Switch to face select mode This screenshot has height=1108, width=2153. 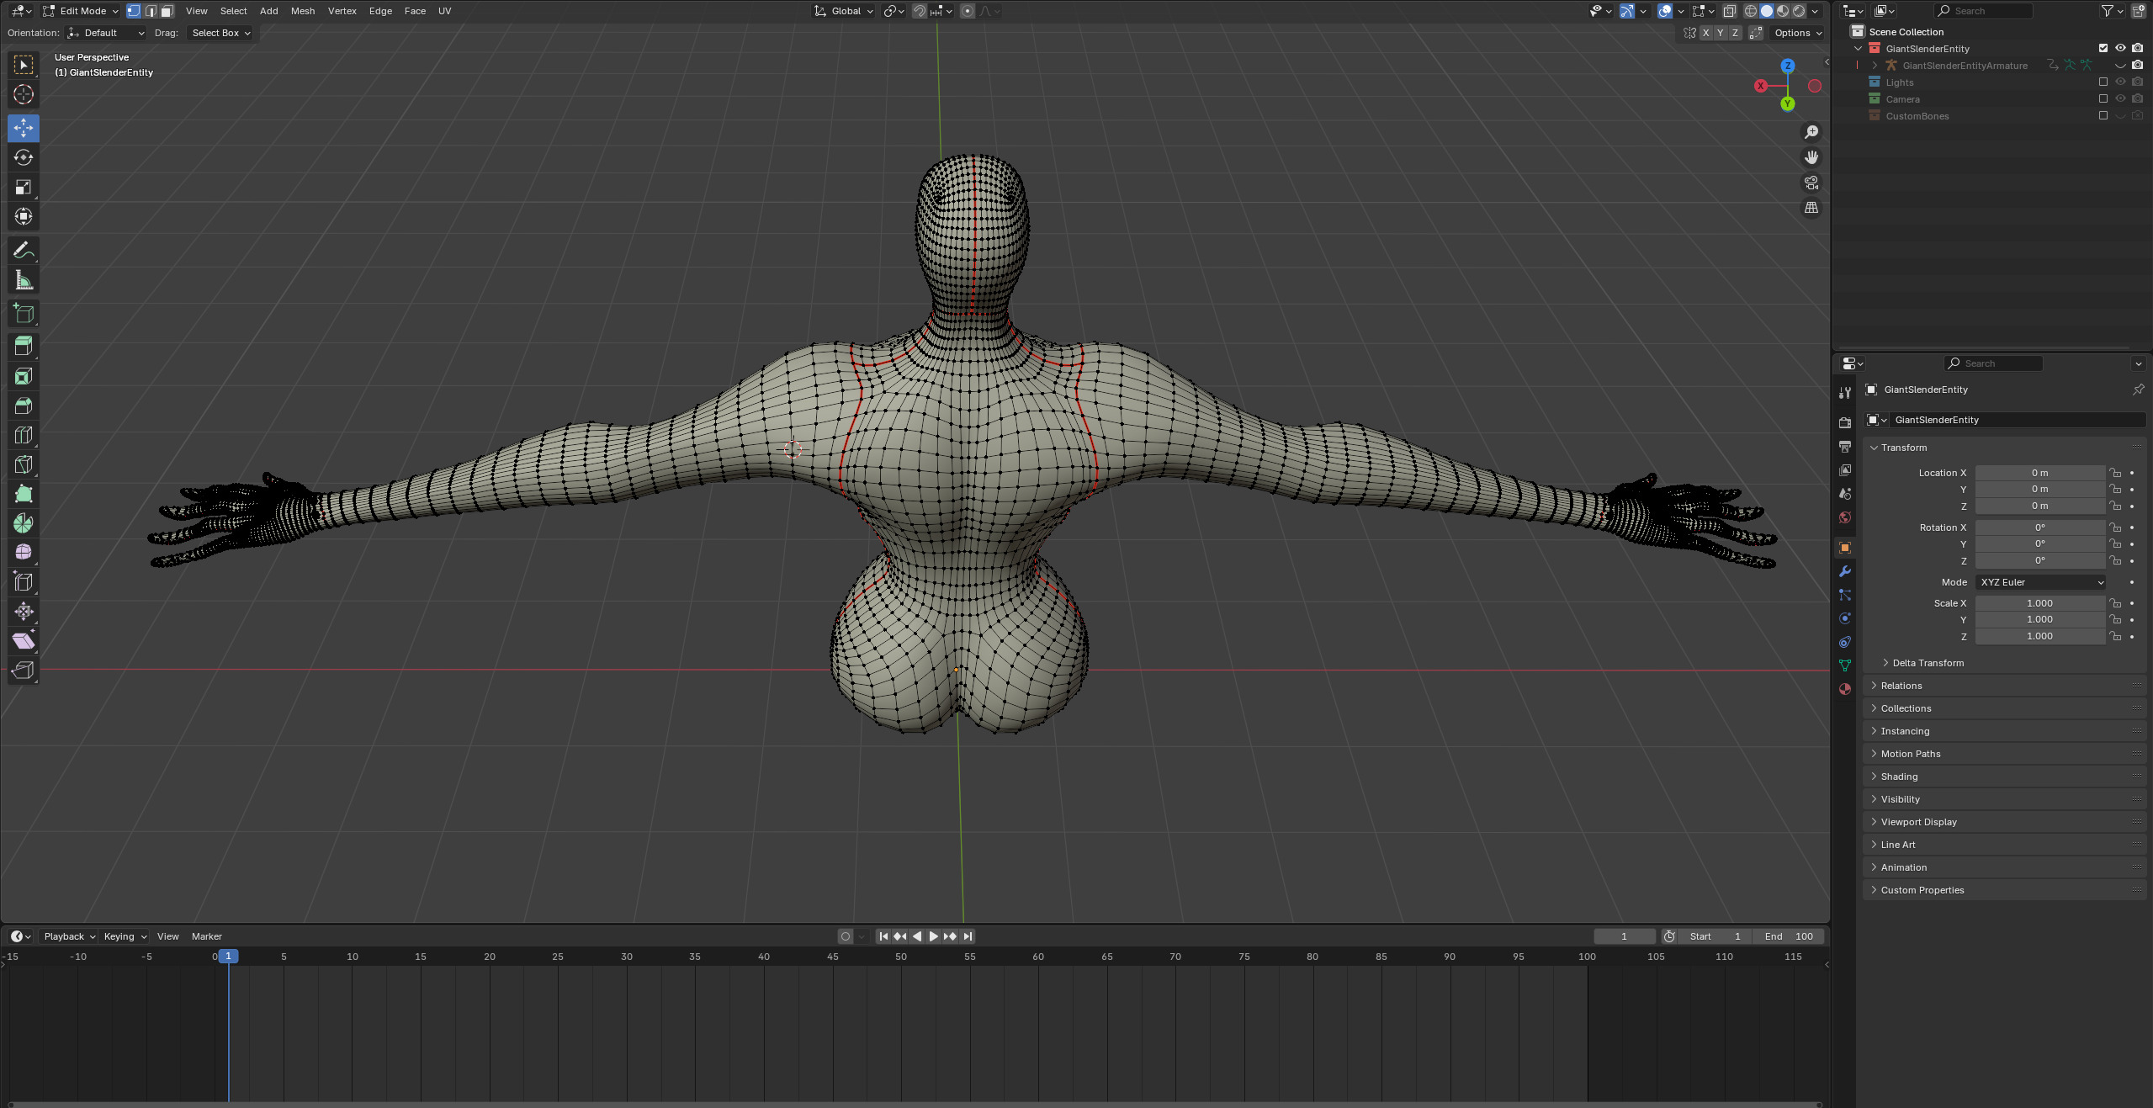click(167, 11)
